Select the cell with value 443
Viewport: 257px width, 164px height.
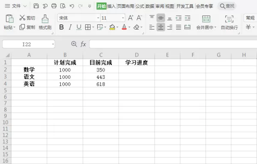point(101,77)
